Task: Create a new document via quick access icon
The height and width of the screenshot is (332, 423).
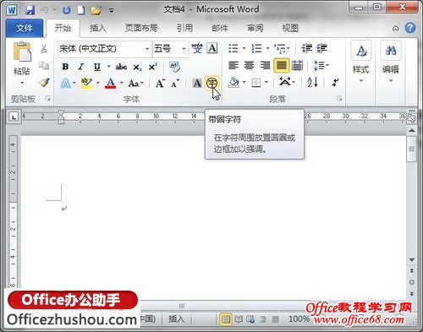Action: 81,10
